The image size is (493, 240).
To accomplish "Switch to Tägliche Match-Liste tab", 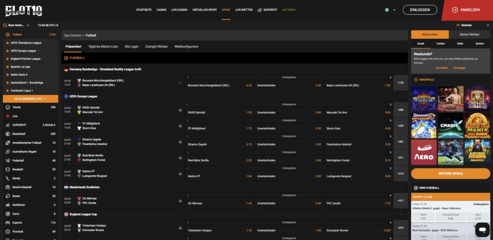I will [103, 47].
